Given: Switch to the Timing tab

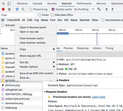Looking at the screenshot, I should [x=109, y=48].
